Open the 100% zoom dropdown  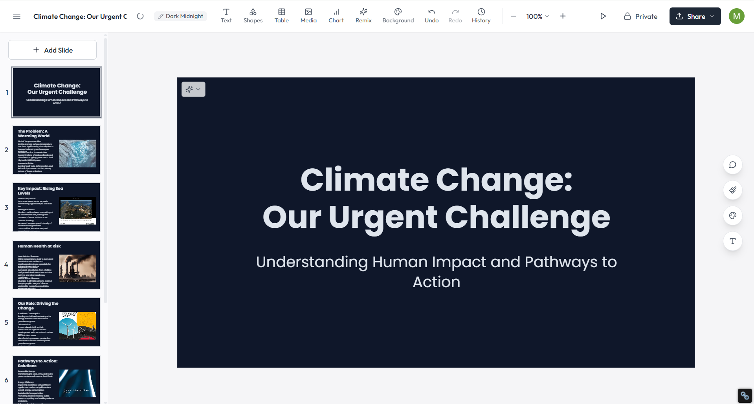[538, 16]
